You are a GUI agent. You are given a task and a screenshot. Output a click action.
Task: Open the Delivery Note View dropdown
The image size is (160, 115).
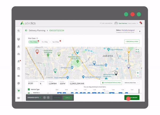[x=131, y=83]
